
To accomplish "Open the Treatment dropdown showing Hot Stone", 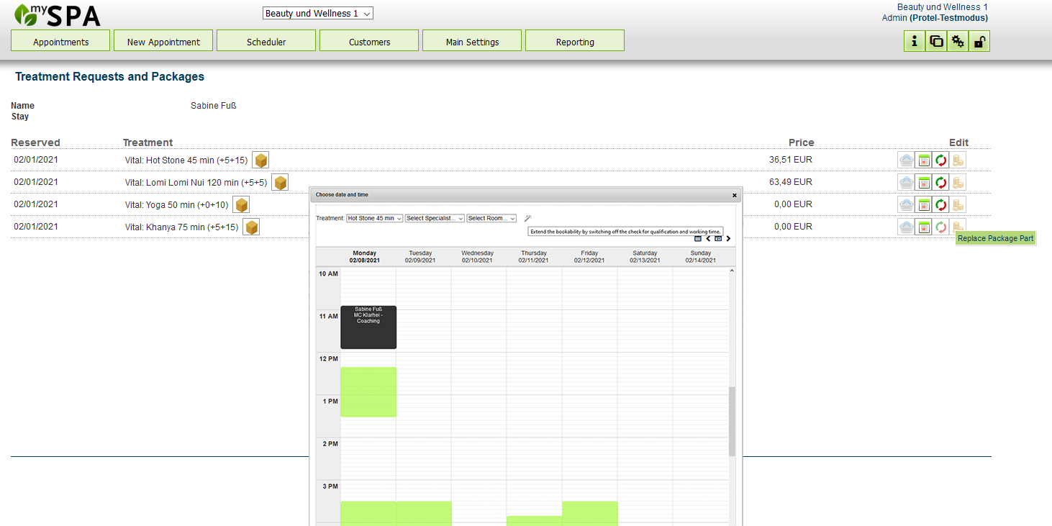I will pyautogui.click(x=374, y=218).
